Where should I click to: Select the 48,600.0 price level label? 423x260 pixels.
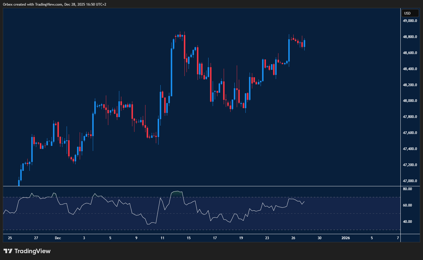410,53
